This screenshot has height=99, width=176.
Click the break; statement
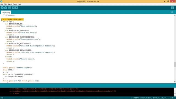coord(9,28)
